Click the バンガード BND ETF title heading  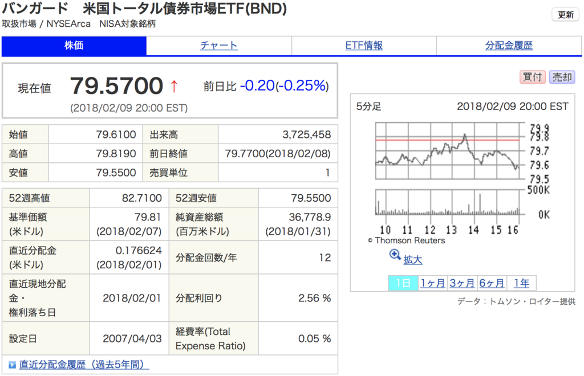(144, 8)
